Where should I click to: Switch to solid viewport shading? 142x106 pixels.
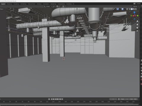coord(132,9)
